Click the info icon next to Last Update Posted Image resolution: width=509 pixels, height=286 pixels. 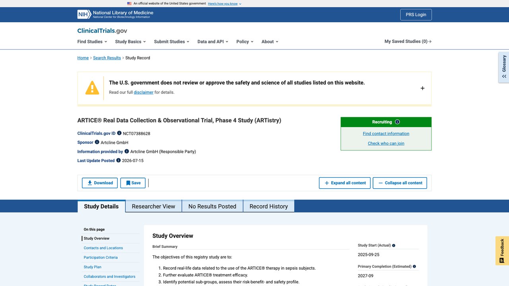[119, 160]
